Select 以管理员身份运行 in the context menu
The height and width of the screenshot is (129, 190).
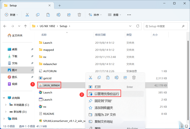107,94
